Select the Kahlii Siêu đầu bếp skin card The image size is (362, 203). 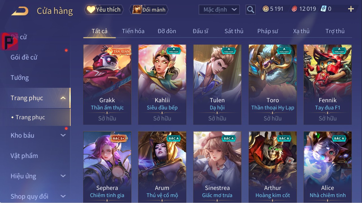coord(162,84)
